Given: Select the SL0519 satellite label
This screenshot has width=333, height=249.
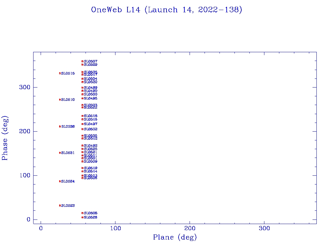Looking at the screenshot, I should pos(91,168).
